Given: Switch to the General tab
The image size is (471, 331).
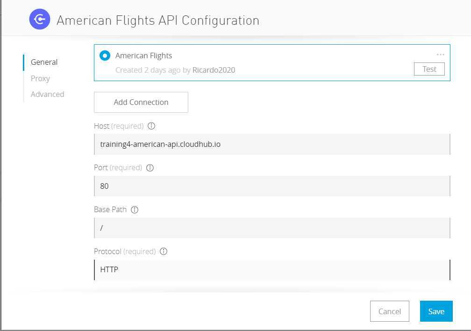Looking at the screenshot, I should (x=44, y=62).
